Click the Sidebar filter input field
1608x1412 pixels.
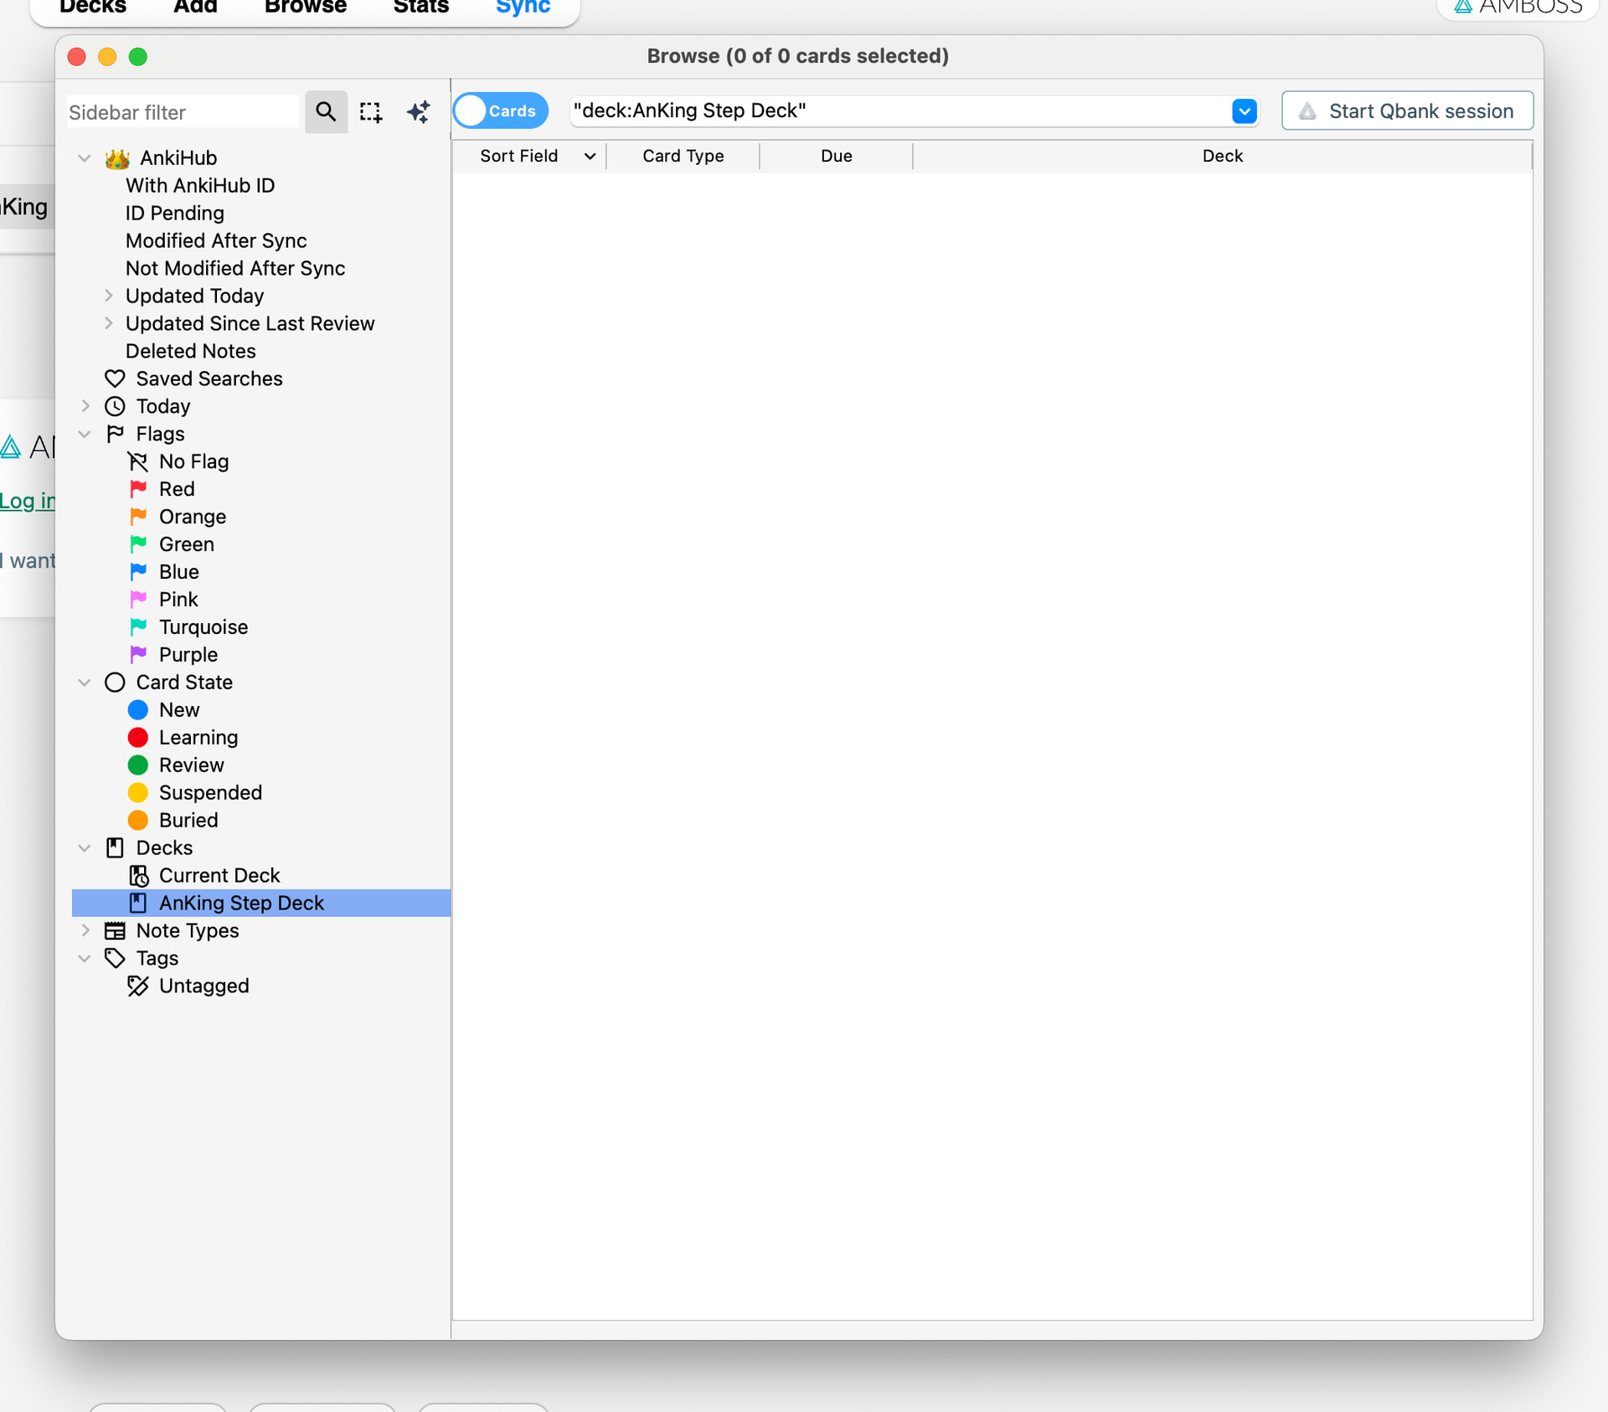(x=182, y=112)
